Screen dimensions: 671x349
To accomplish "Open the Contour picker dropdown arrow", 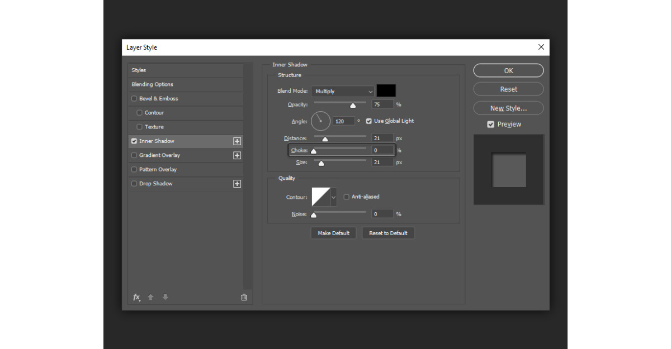I will (334, 197).
